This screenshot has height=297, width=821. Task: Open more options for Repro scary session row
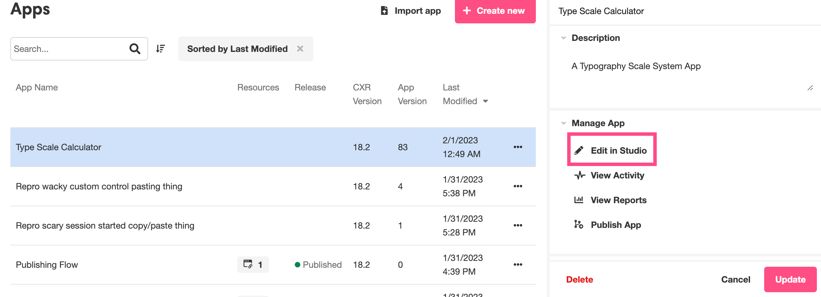pyautogui.click(x=518, y=225)
